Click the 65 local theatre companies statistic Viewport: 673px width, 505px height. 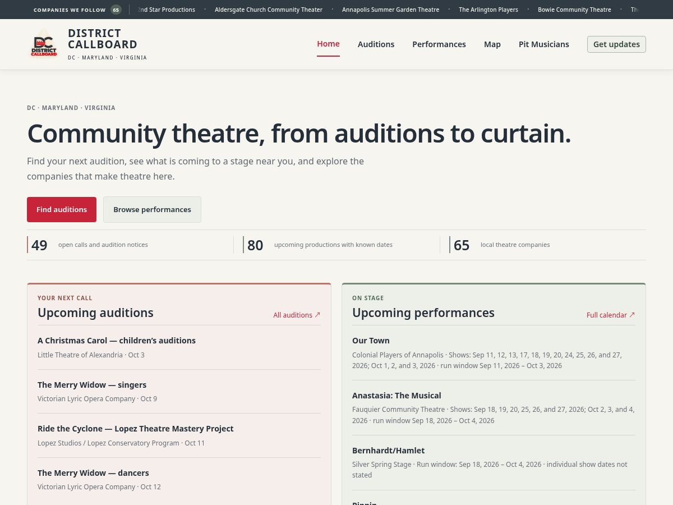tap(547, 245)
